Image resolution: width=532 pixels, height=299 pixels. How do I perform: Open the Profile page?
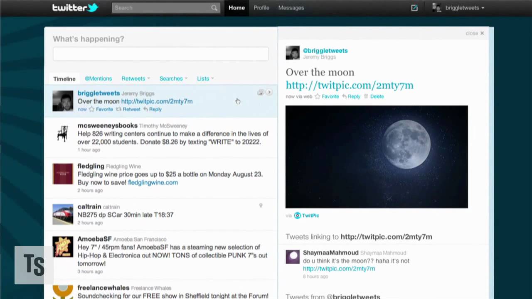pyautogui.click(x=261, y=8)
